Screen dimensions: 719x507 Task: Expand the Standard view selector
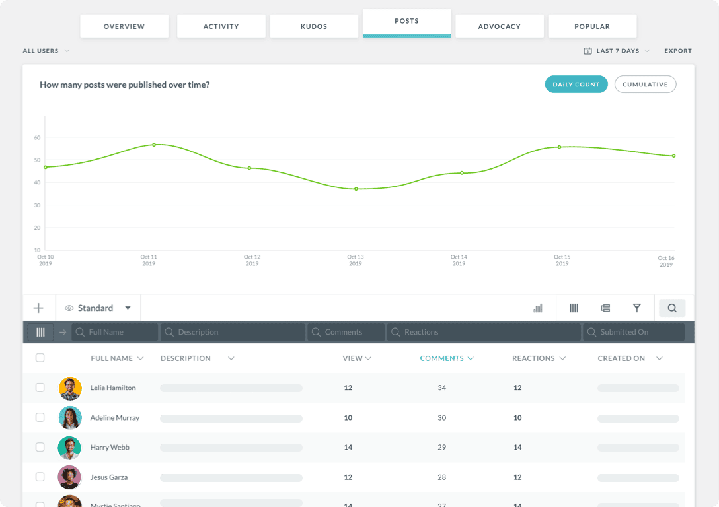pos(98,308)
